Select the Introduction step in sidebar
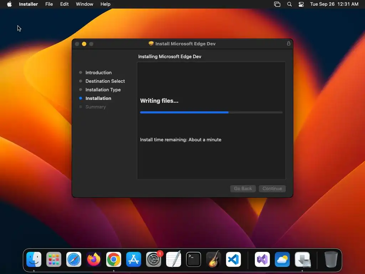Screen dimensions: 365x274 pos(98,72)
